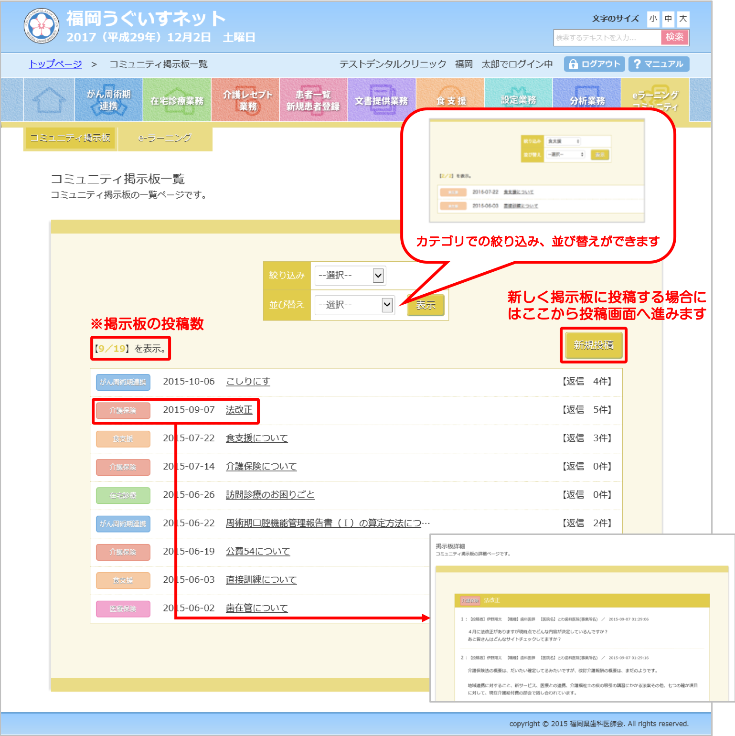Open the 在宅診療業務 navigation tile
735x736 pixels.
pyautogui.click(x=177, y=100)
